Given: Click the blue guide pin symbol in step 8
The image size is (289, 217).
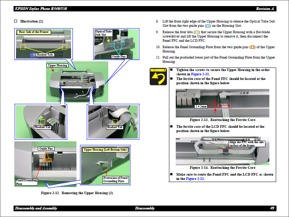Looking at the screenshot, I should click(x=208, y=26).
